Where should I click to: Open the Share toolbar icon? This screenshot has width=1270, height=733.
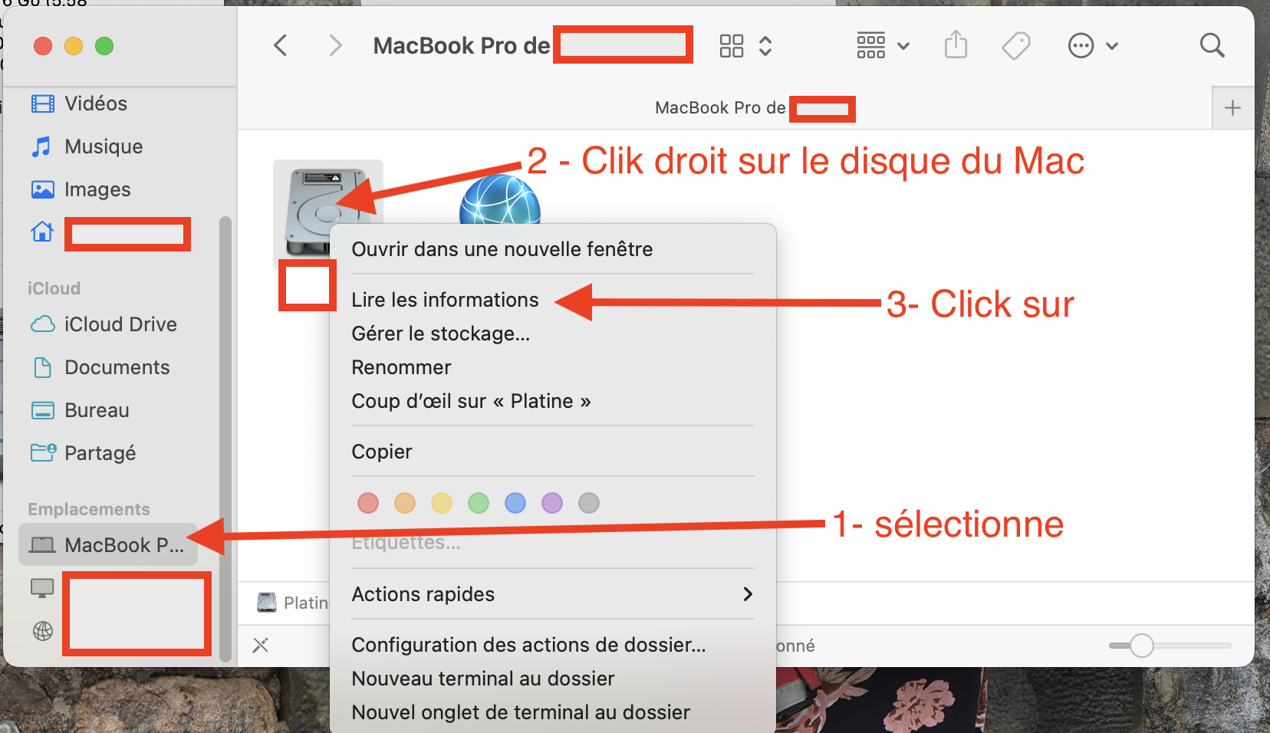956,44
